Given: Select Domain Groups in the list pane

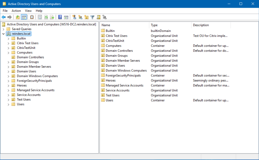Looking at the screenshot, I should tap(117, 55).
